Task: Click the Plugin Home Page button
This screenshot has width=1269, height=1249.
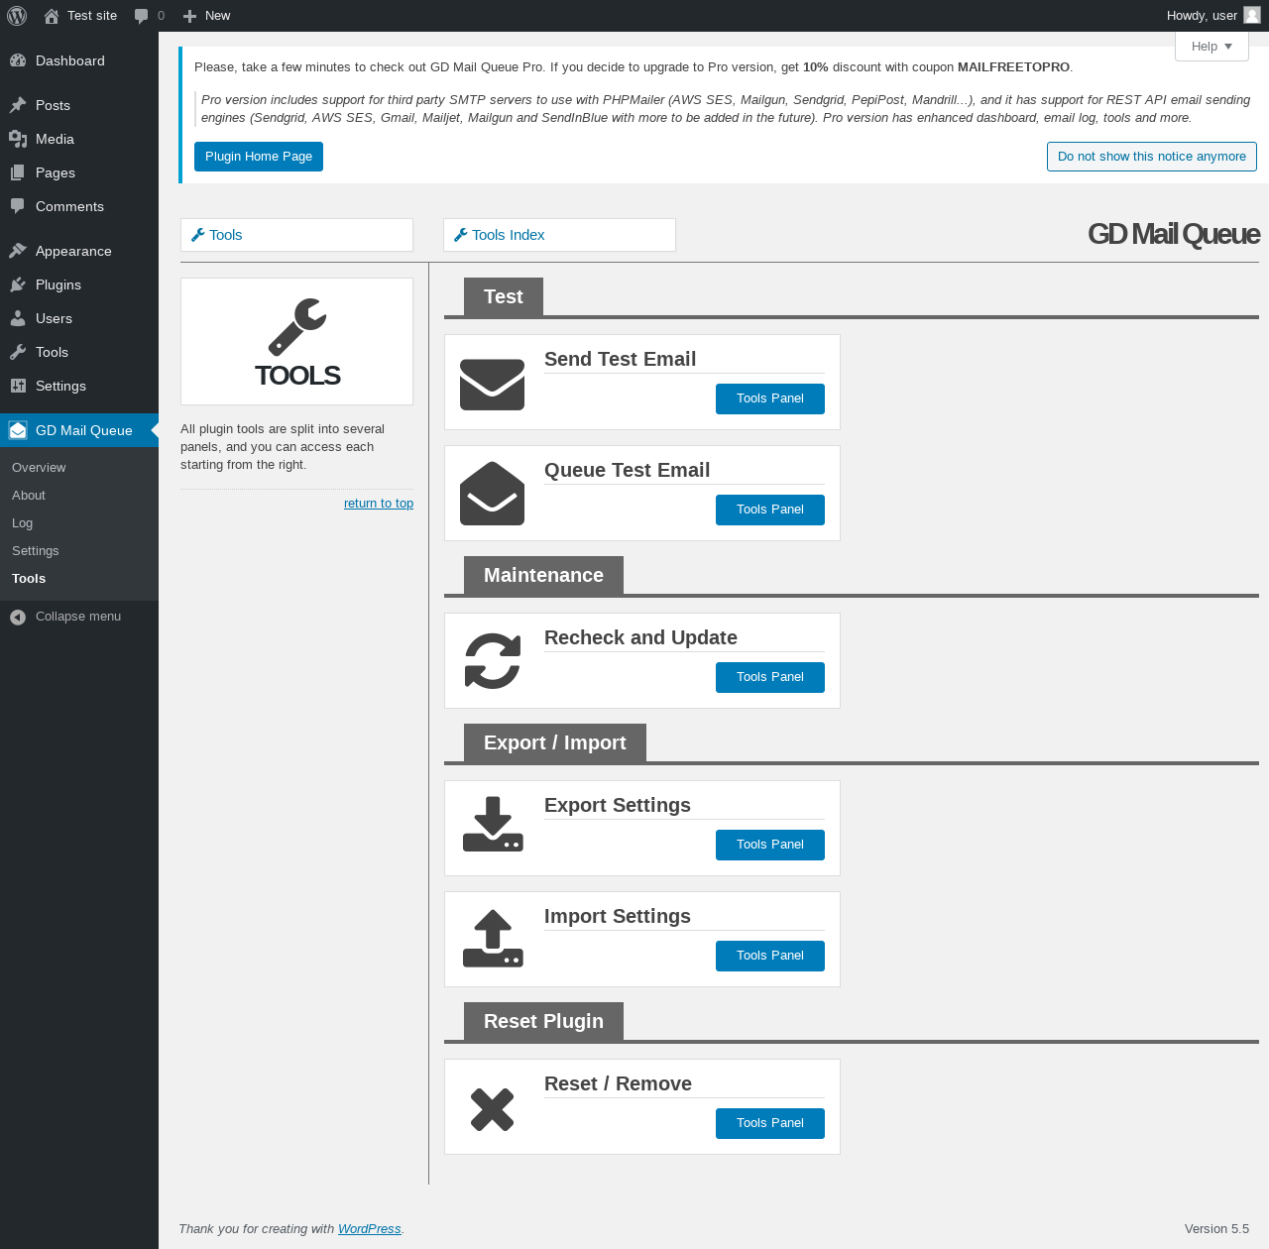Action: pyautogui.click(x=259, y=157)
